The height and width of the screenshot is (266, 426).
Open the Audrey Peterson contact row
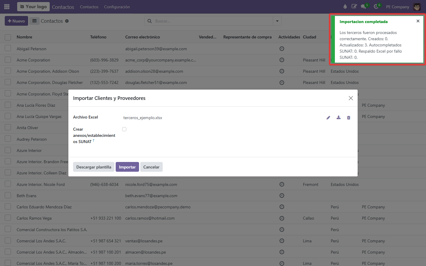click(32, 139)
